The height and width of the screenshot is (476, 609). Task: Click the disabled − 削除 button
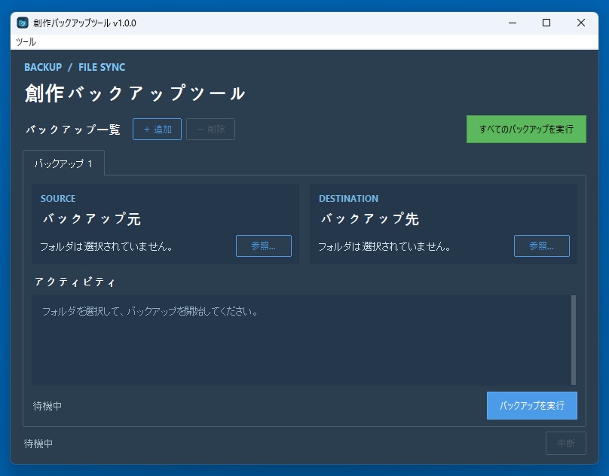210,130
